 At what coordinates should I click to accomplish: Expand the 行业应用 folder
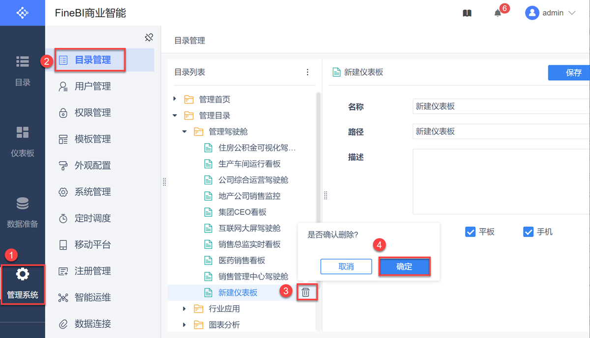[184, 309]
